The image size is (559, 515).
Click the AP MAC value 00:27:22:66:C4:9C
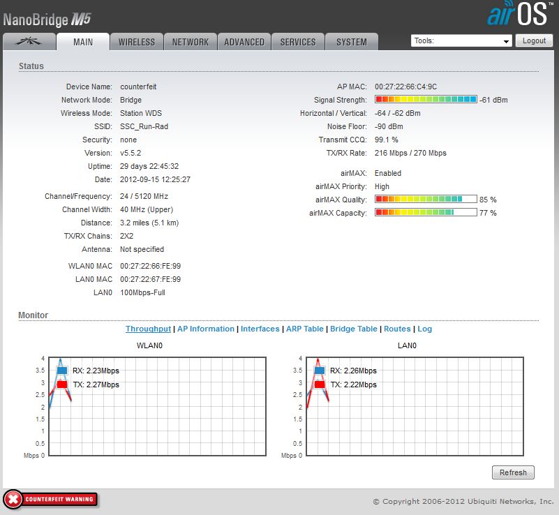coord(405,87)
